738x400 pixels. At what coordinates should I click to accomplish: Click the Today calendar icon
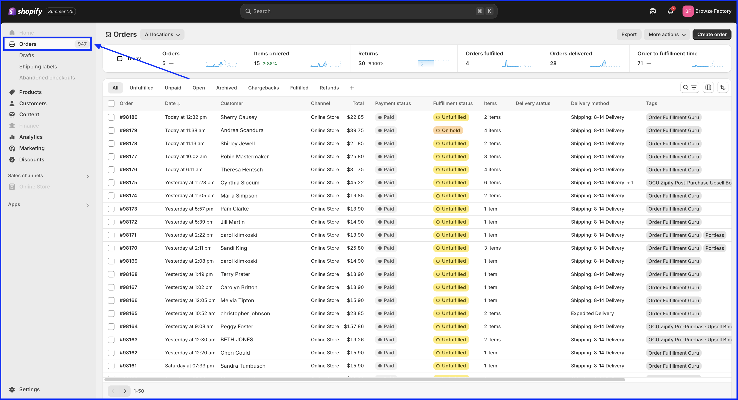tap(120, 58)
